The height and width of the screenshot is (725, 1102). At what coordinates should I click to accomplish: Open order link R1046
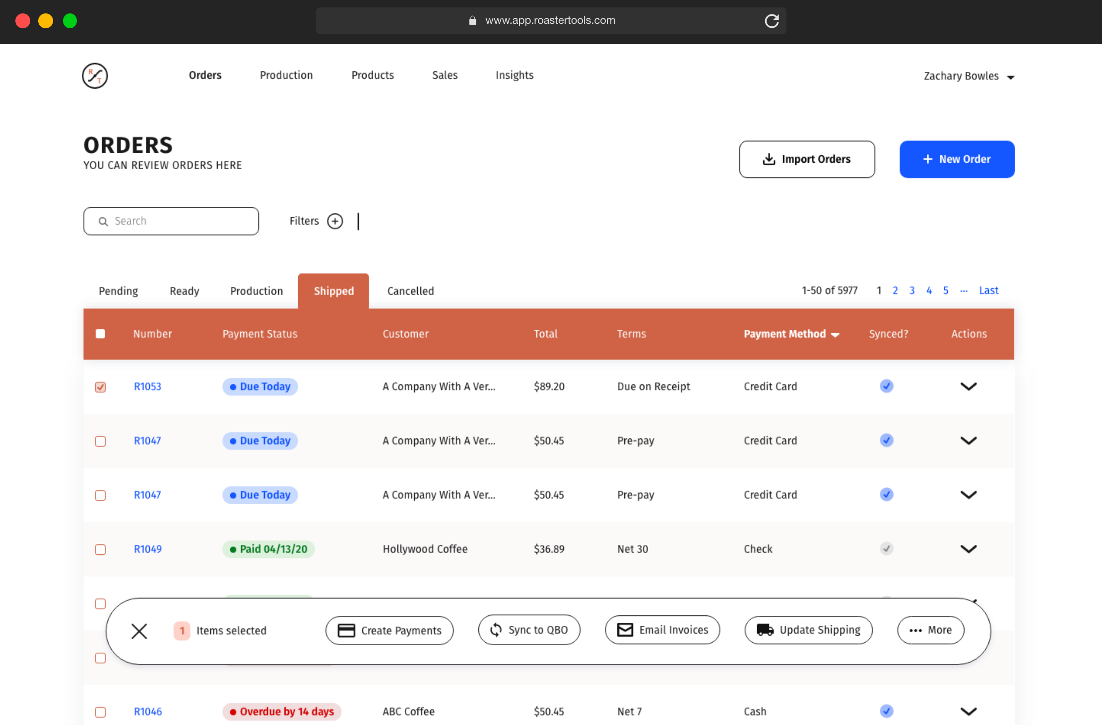148,712
